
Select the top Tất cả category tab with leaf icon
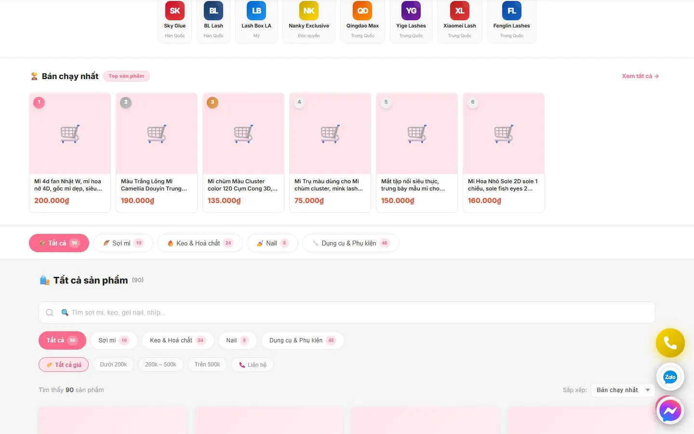point(59,243)
